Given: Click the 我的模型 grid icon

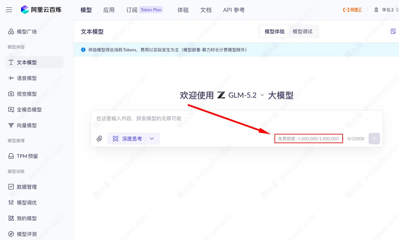Looking at the screenshot, I should 11,218.
